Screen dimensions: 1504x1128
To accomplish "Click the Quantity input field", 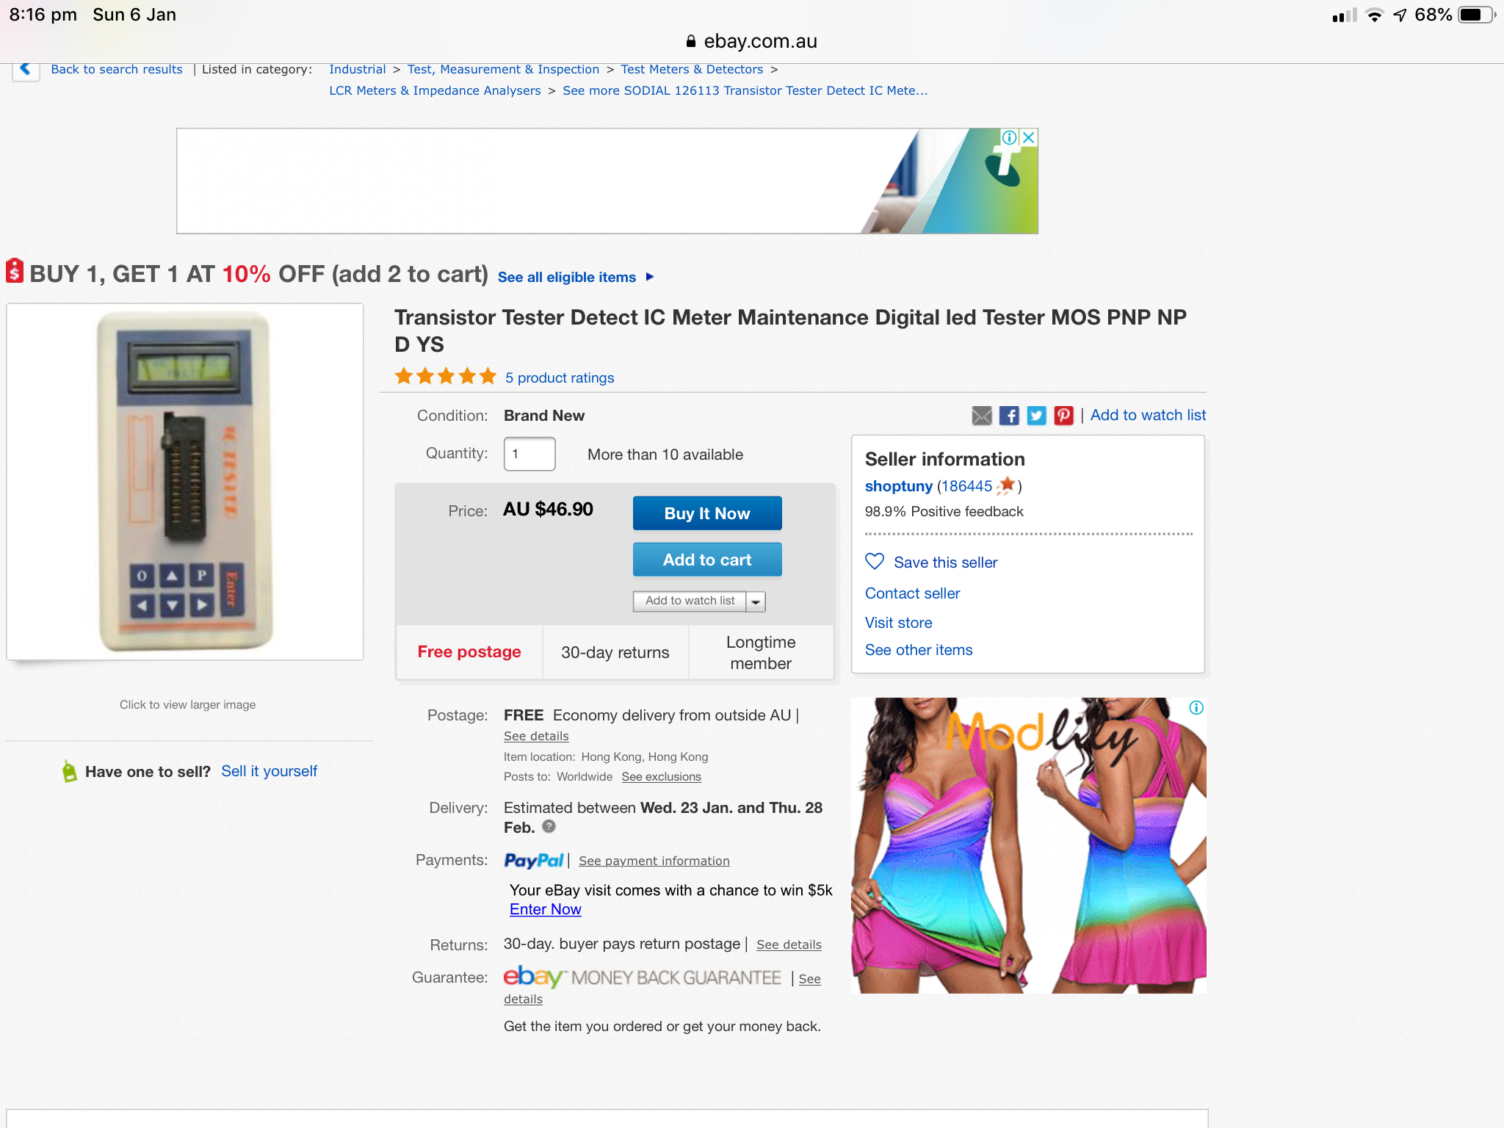I will pyautogui.click(x=529, y=454).
